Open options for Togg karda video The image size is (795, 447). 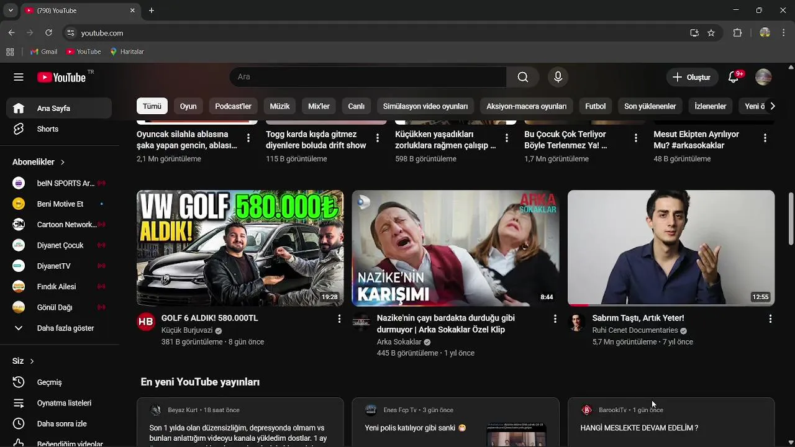pos(377,138)
